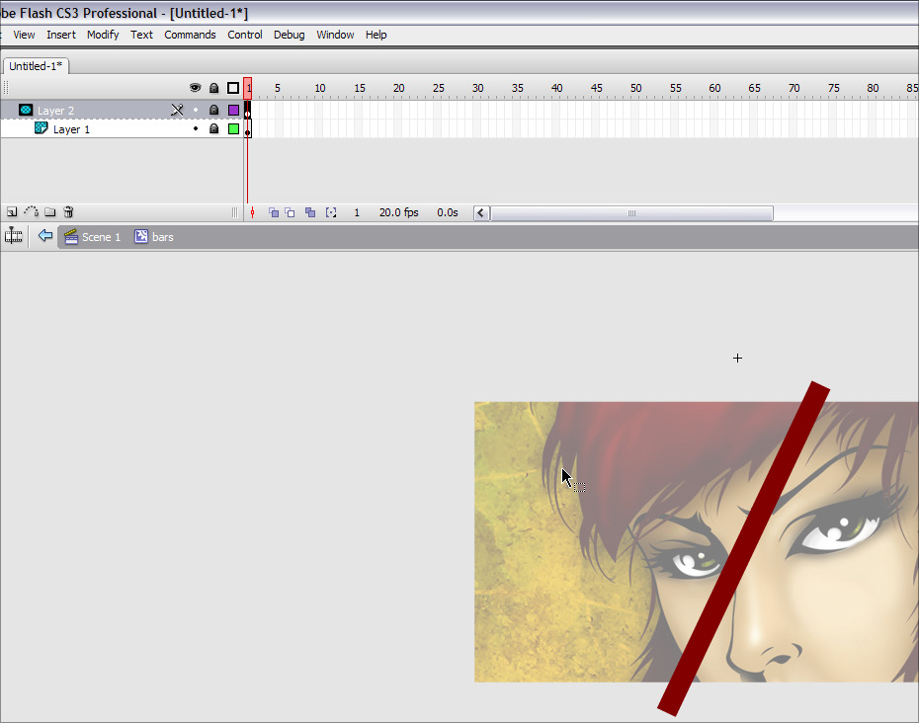Open Modify Onion Markers

click(331, 212)
